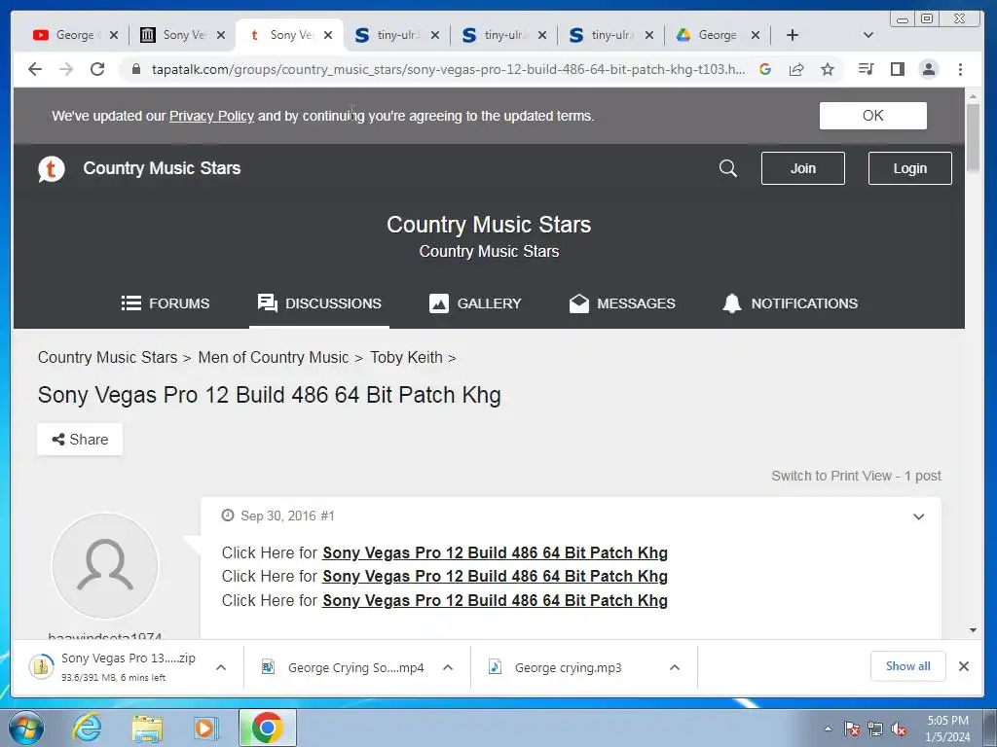Viewport: 997px width, 747px height.
Task: Close the YouTube George tab
Action: click(114, 35)
